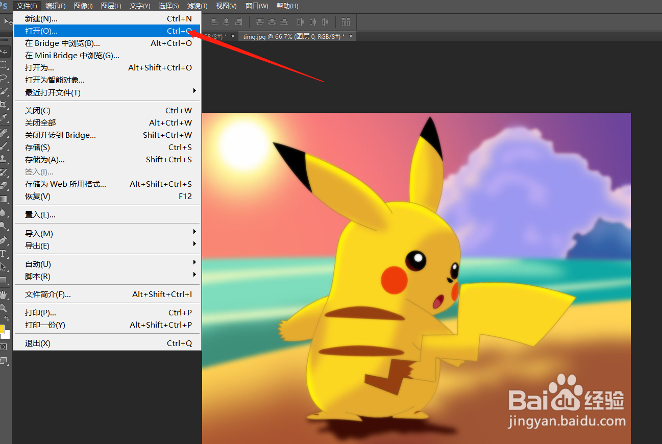
Task: Choose 关闭全部 menu entry
Action: pos(108,122)
